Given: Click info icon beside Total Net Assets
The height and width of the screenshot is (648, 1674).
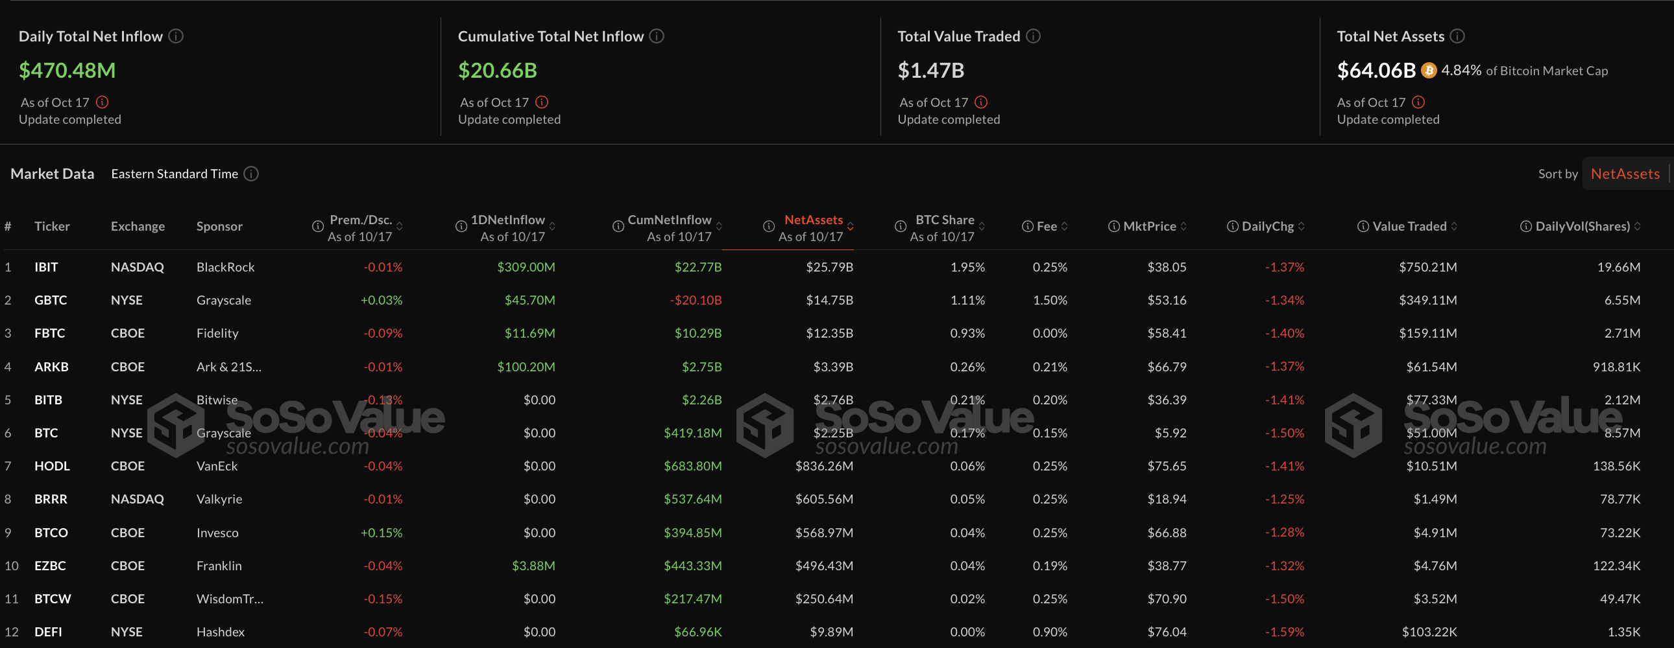Looking at the screenshot, I should pyautogui.click(x=1457, y=36).
